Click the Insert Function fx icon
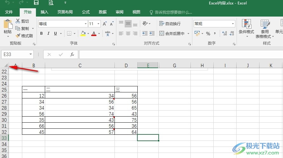283x158 pixels. 72,54
